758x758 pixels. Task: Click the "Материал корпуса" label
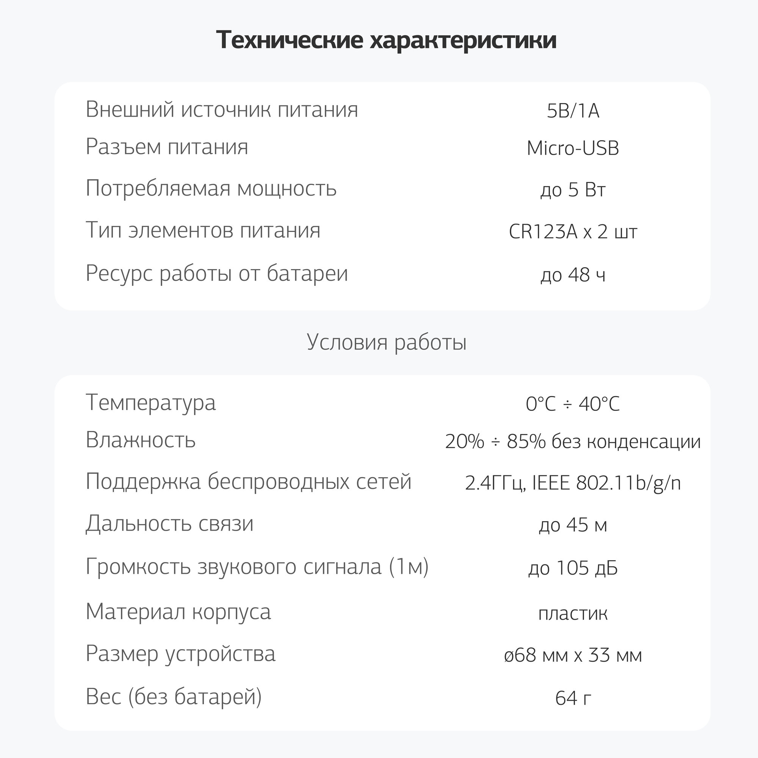[178, 612]
